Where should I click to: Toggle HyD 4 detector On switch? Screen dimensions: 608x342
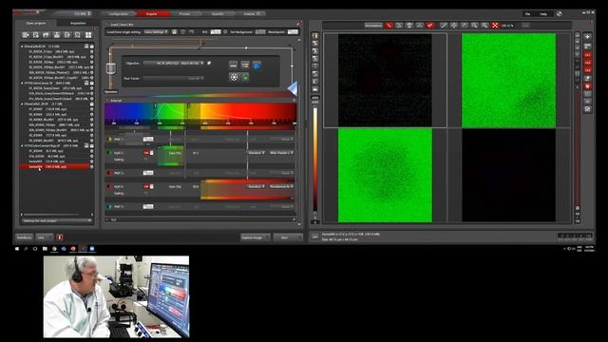click(148, 186)
